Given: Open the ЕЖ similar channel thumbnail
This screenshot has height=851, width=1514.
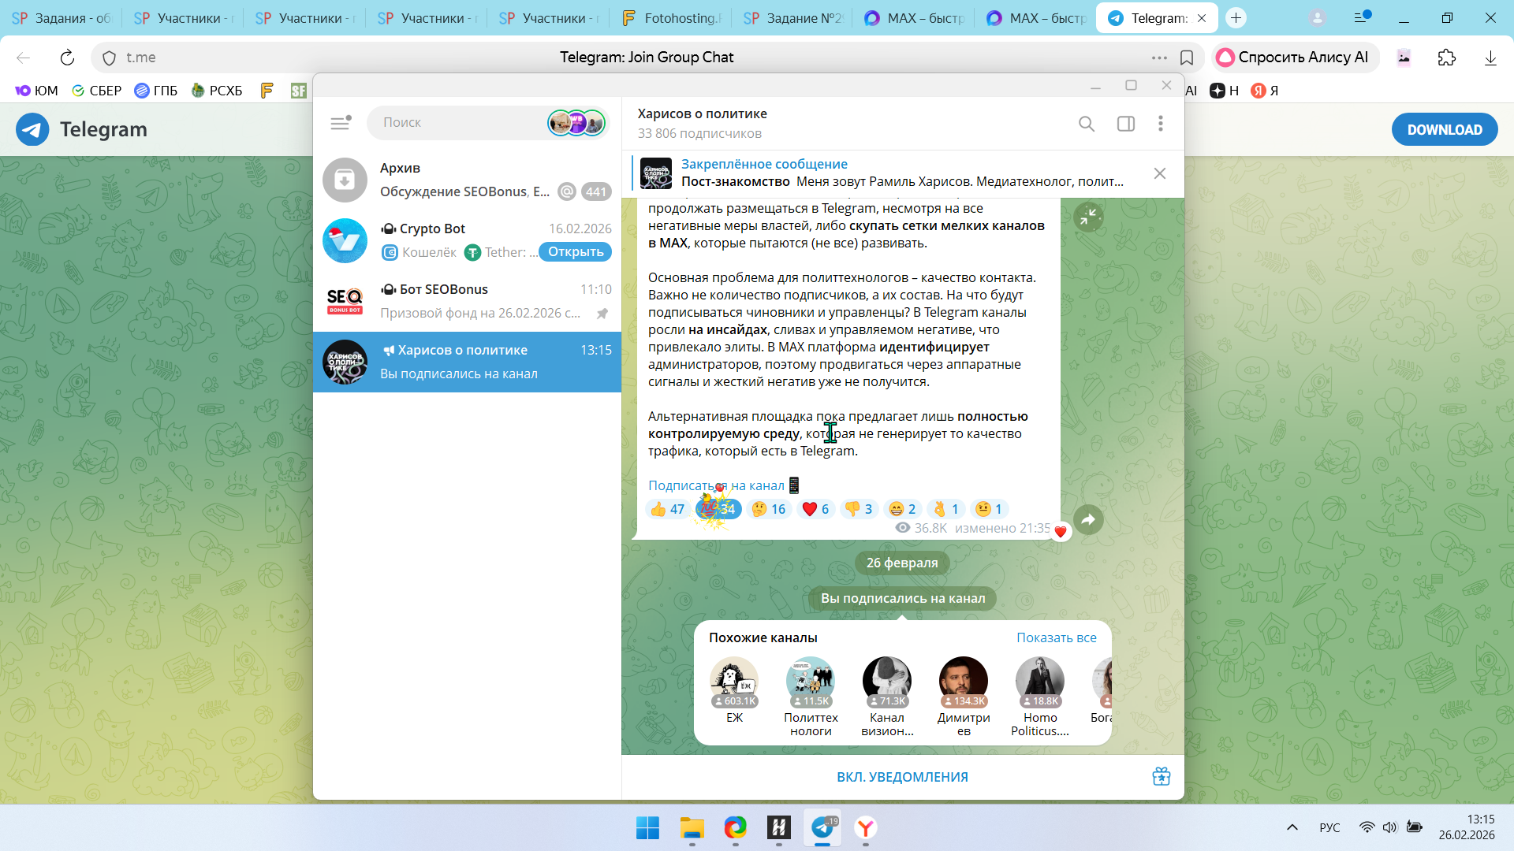Looking at the screenshot, I should coord(733,682).
